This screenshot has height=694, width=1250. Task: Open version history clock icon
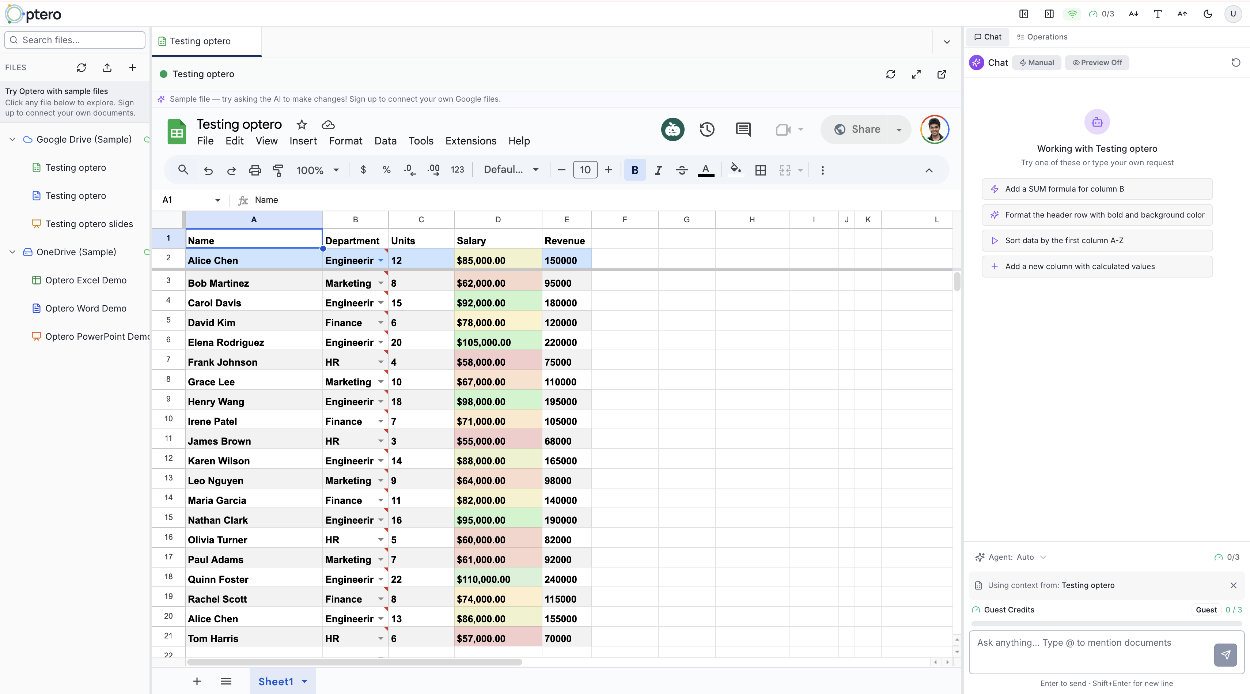(707, 129)
